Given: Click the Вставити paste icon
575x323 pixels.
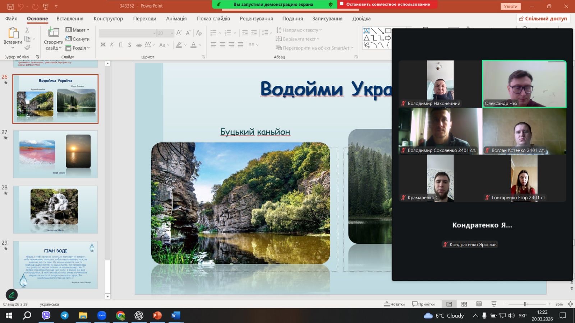Looking at the screenshot, I should tap(13, 33).
